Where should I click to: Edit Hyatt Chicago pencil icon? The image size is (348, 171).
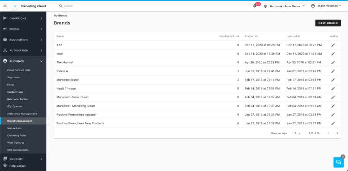(333, 89)
